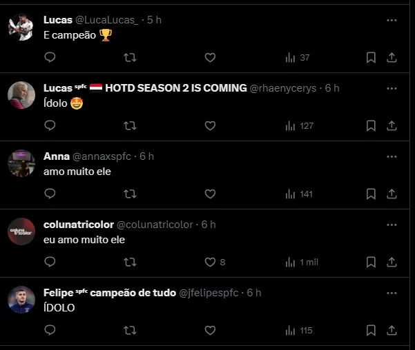415x350 pixels.
Task: View the 1 mil views analytics
Action: click(302, 262)
